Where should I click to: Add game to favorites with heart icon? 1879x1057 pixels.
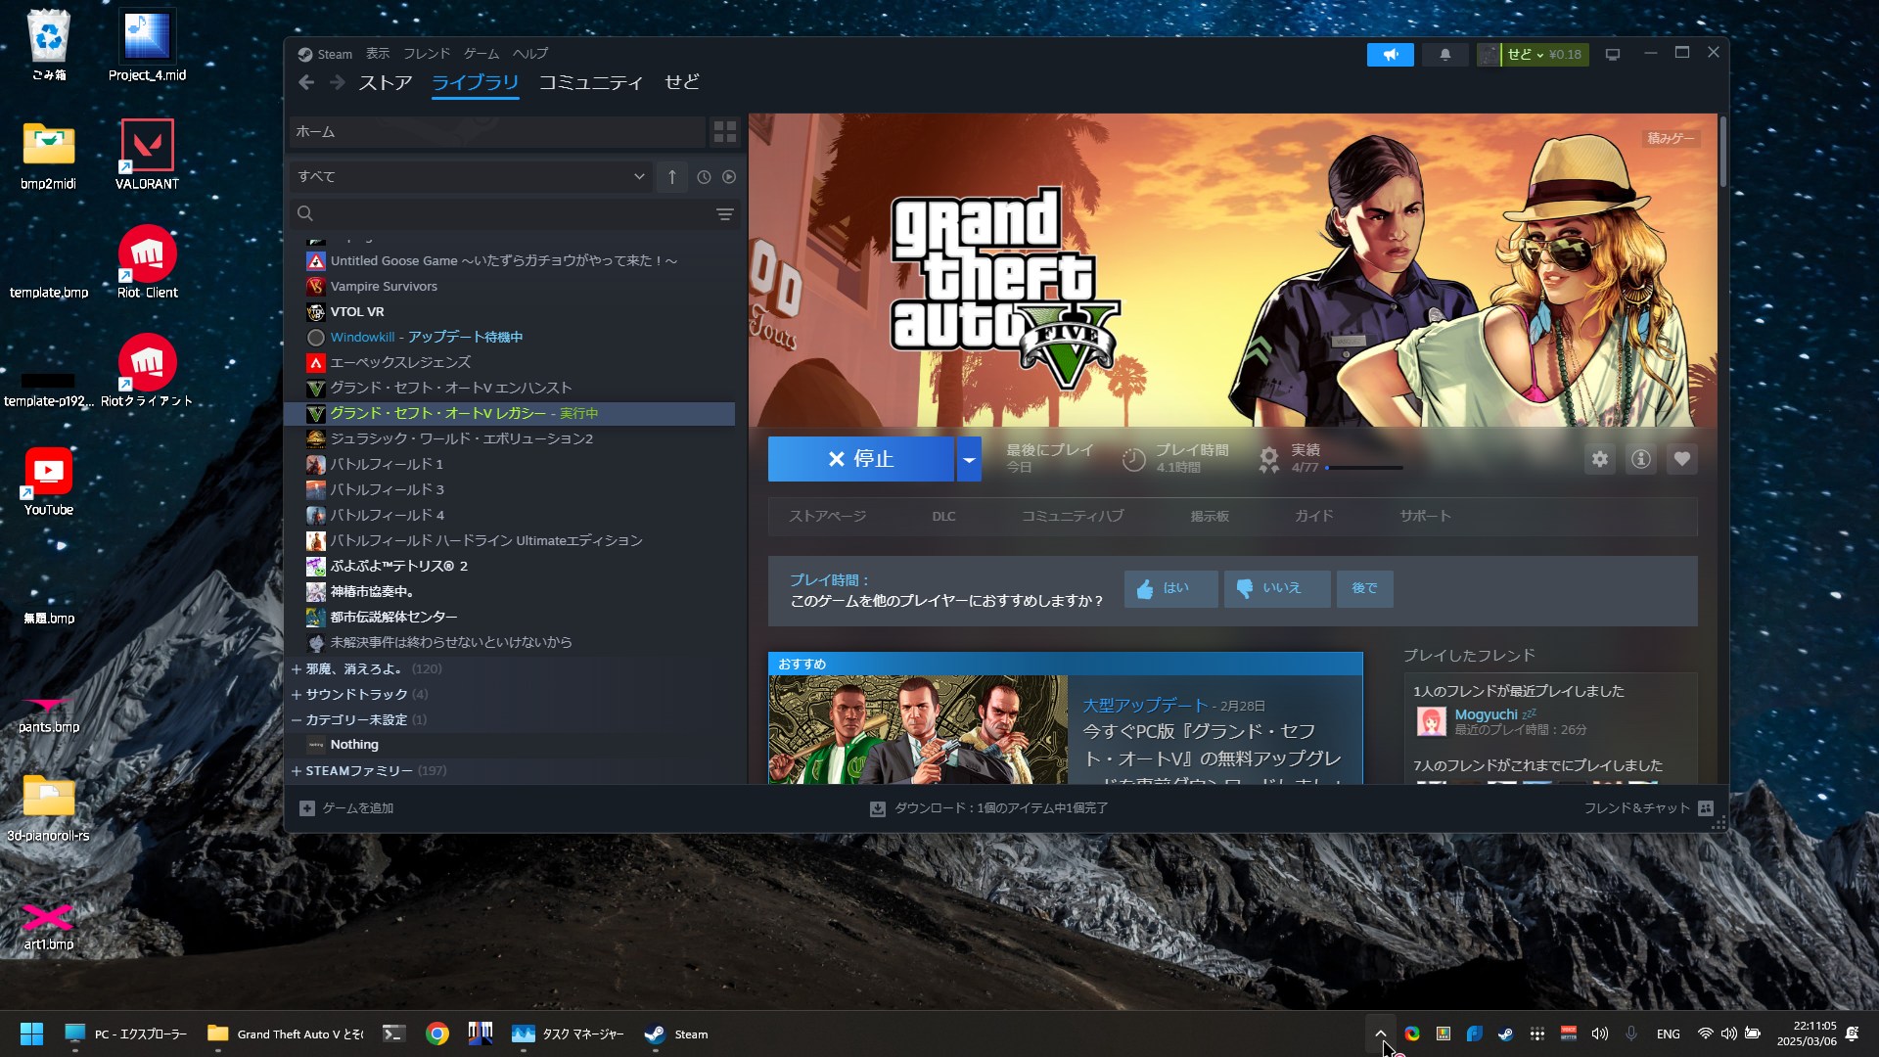(x=1681, y=459)
